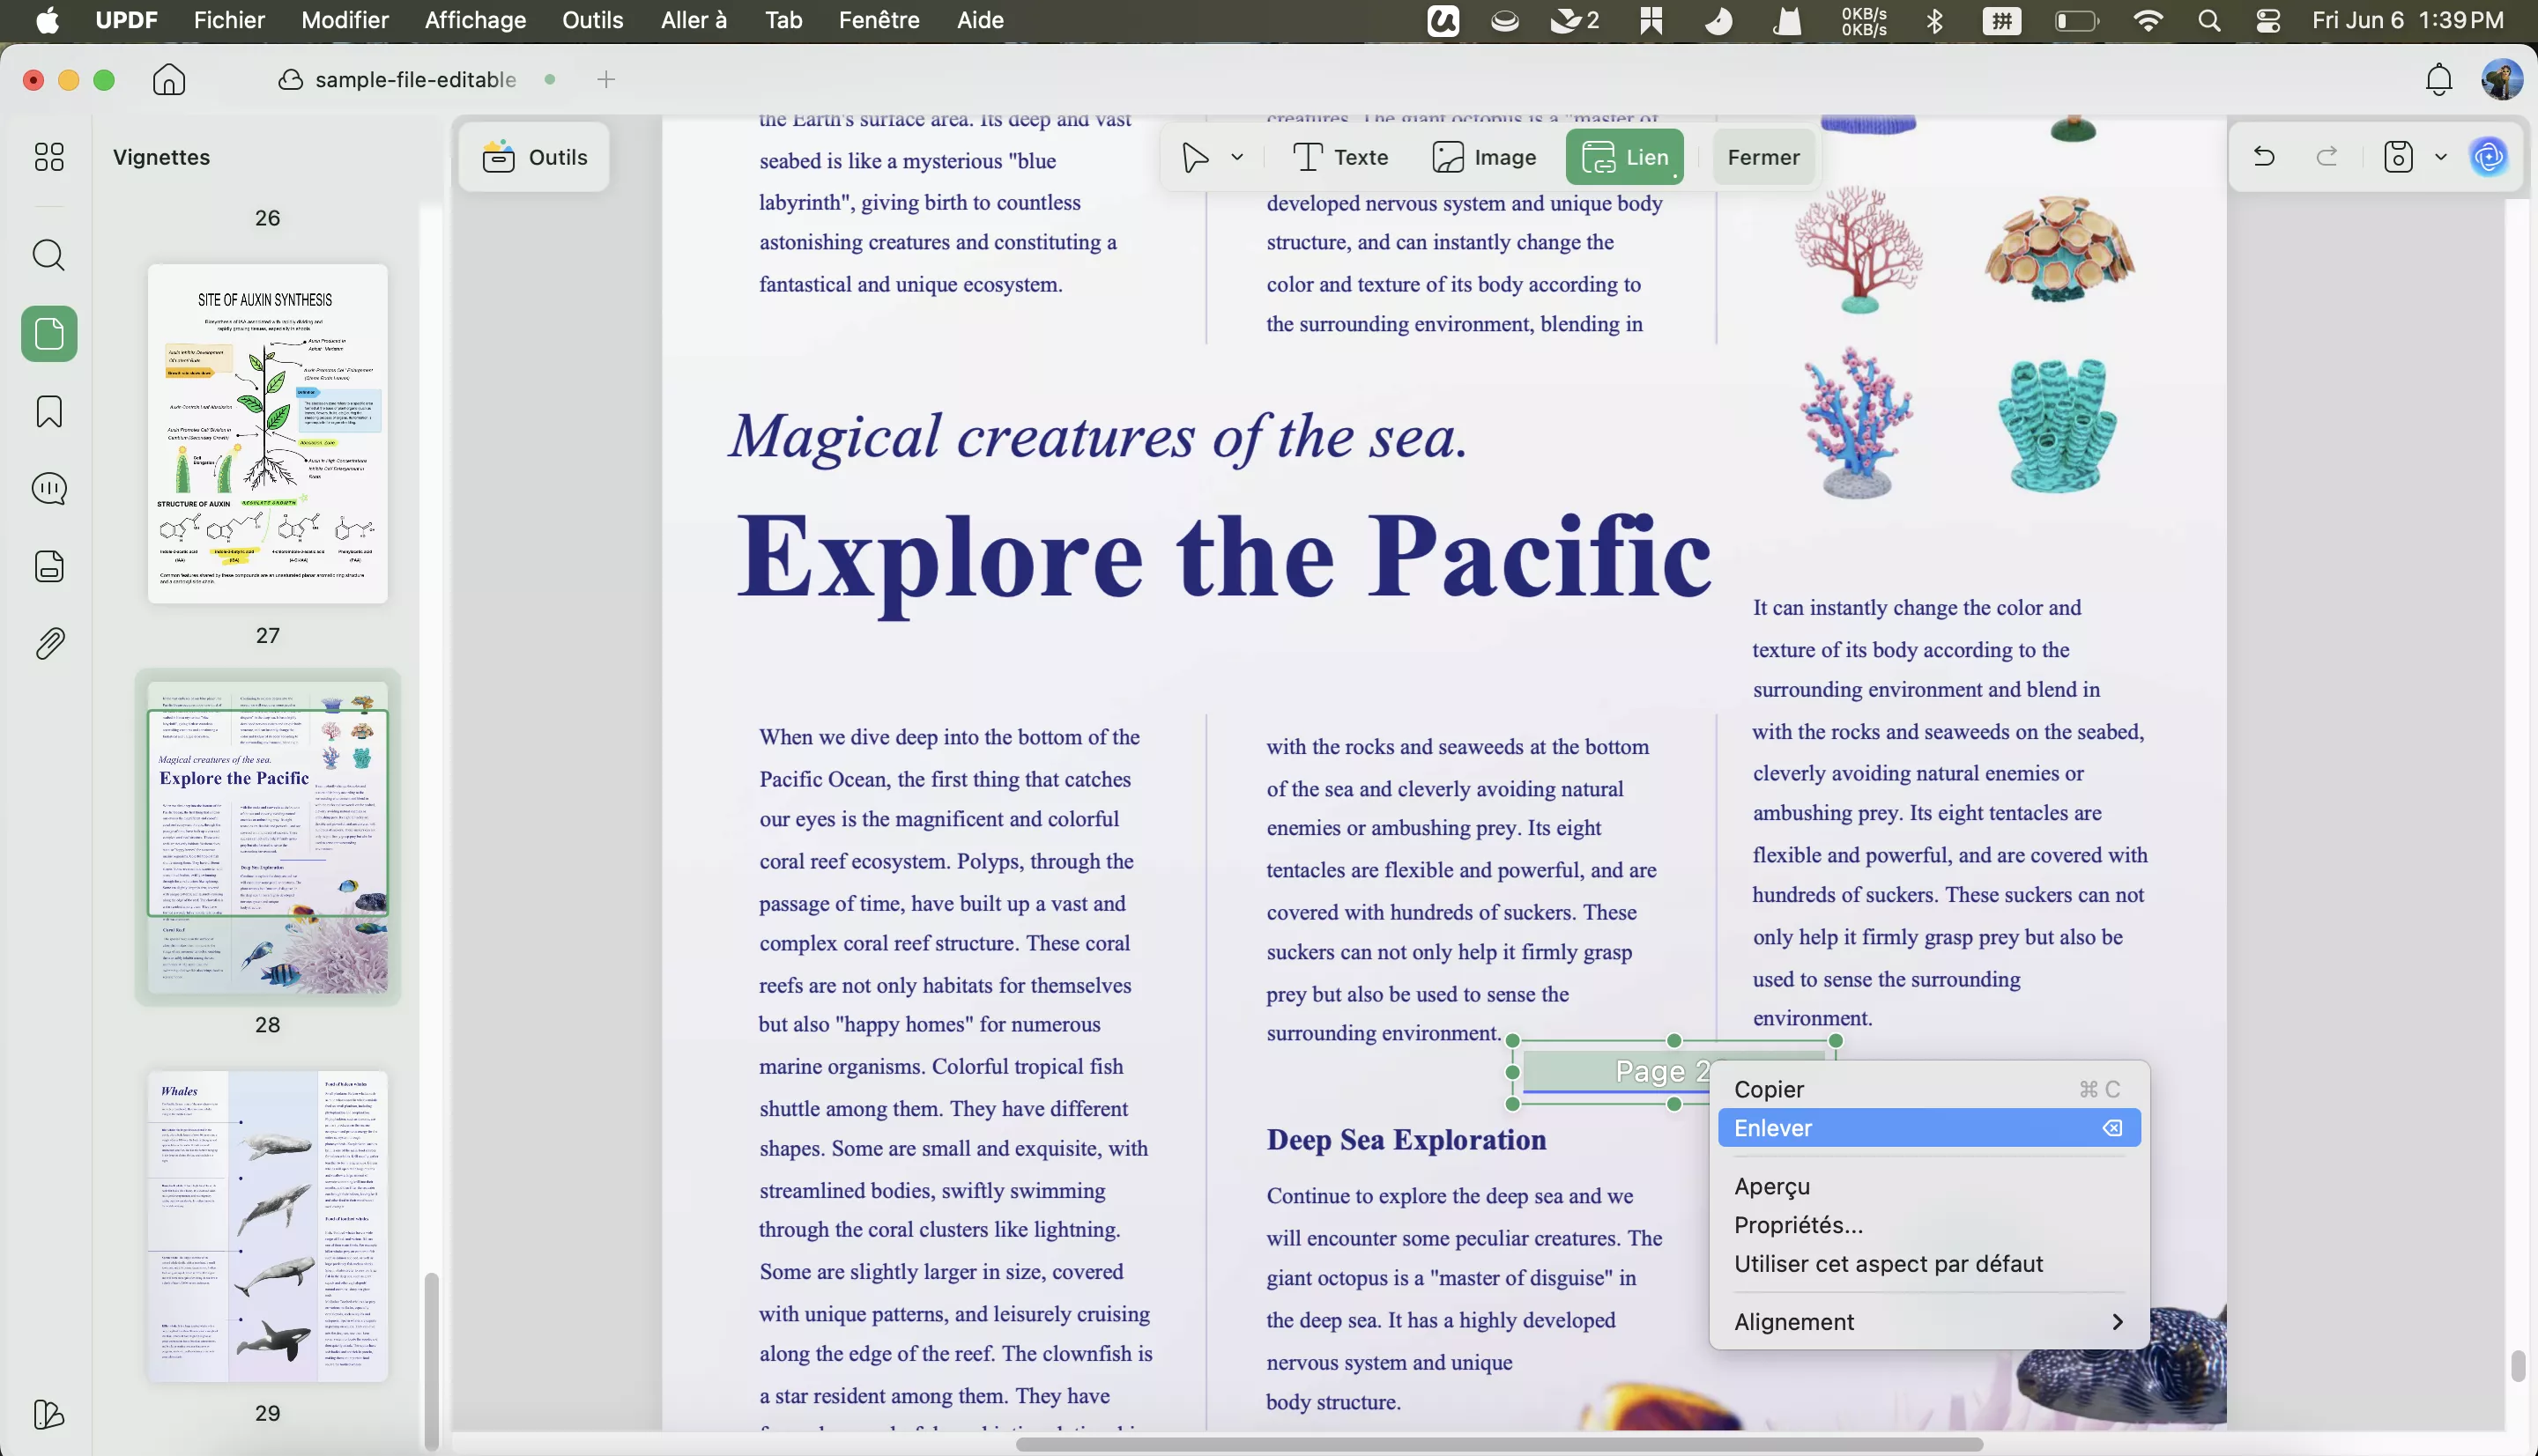Open the Fichier menu
The image size is (2538, 1456).
click(x=229, y=21)
